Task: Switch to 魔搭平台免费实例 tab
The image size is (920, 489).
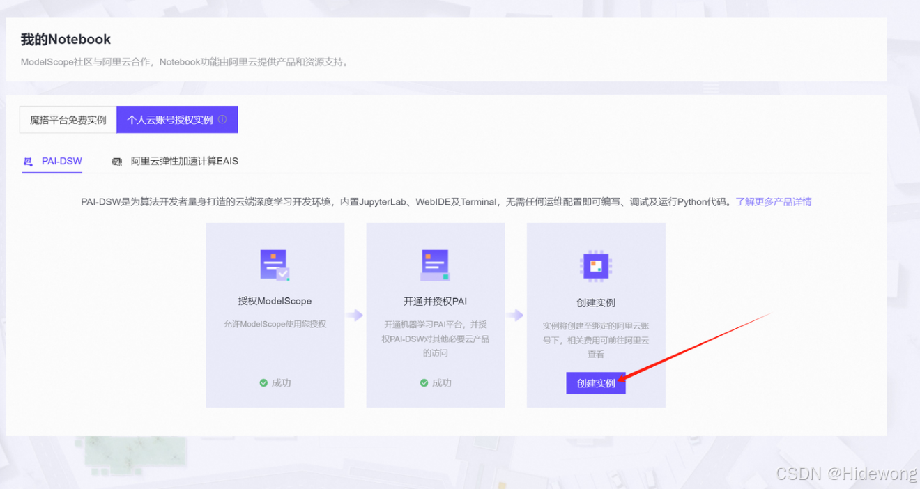Action: [x=68, y=120]
